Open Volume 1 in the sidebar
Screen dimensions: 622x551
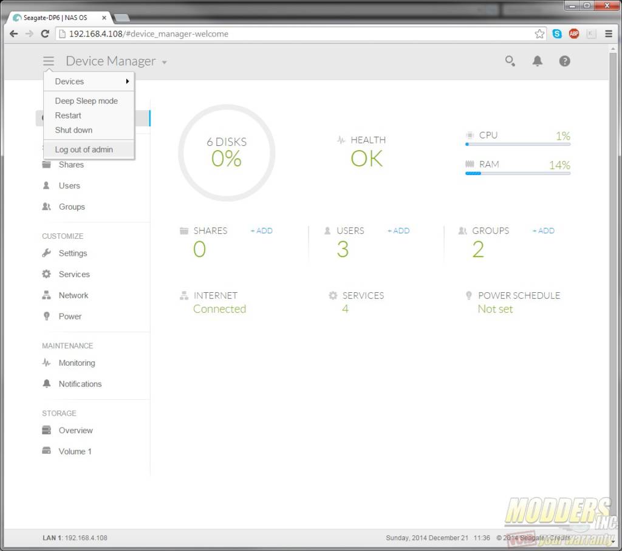pyautogui.click(x=75, y=451)
